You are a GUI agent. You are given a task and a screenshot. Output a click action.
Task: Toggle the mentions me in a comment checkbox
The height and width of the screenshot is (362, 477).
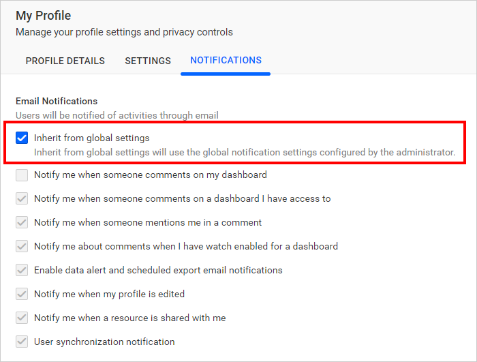(x=22, y=222)
